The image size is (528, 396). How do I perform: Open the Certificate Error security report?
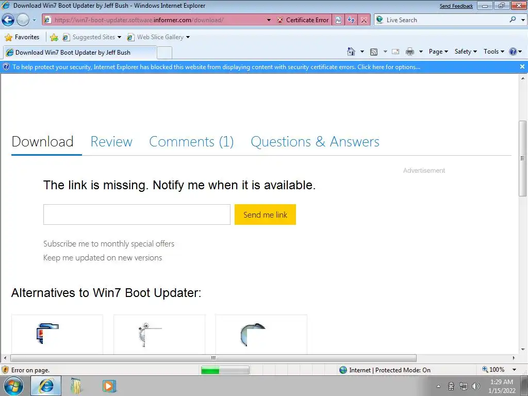click(x=303, y=20)
